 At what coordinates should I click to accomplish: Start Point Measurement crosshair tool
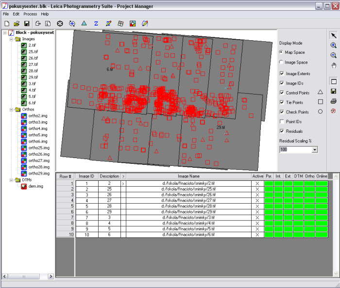coord(60,24)
